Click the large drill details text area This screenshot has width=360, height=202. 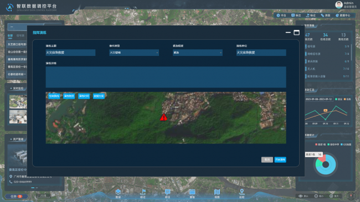(x=166, y=77)
